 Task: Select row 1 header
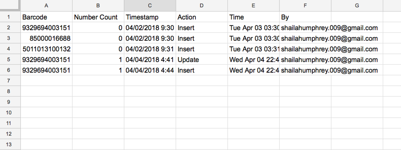click(9, 17)
